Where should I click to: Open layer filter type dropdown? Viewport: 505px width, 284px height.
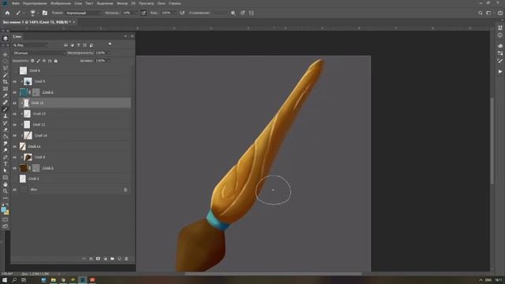click(30, 45)
